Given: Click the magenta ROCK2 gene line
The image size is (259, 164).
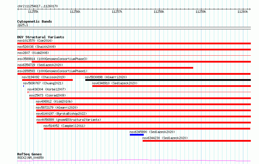Looking at the screenshot, I should (x=134, y=160).
